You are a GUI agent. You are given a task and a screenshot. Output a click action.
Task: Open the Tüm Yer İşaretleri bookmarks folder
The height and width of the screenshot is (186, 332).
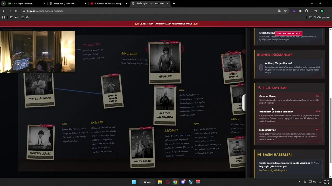(x=320, y=17)
